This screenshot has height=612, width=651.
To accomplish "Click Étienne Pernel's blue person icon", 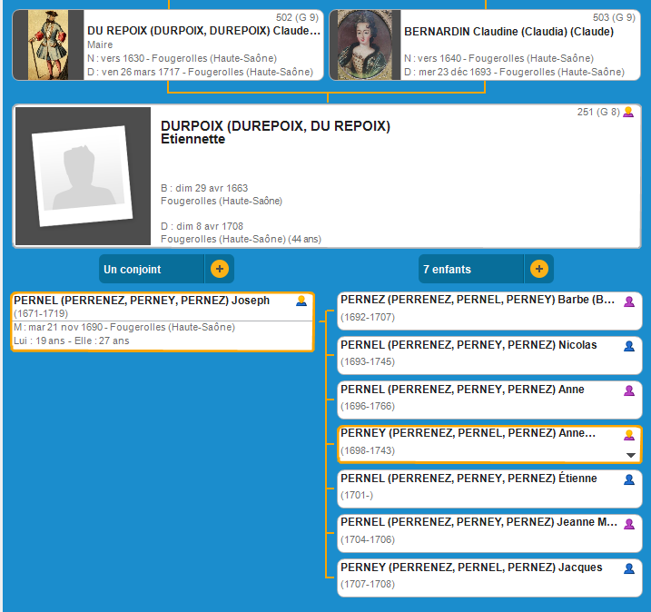I will pyautogui.click(x=628, y=479).
